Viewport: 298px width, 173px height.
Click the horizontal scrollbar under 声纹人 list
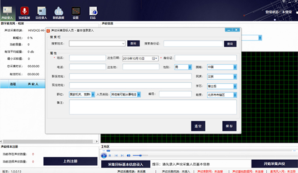(x=48, y=141)
